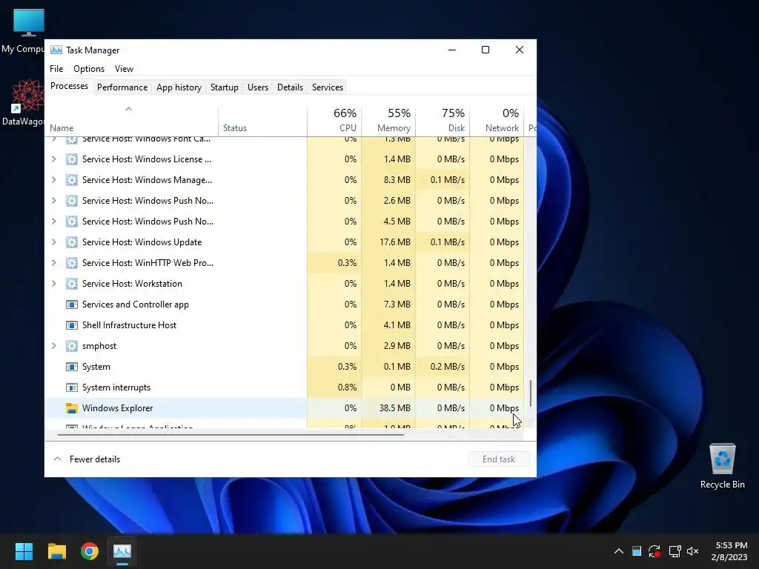This screenshot has height=569, width=759.
Task: Expand Service Host: Workstation group
Action: 53,284
